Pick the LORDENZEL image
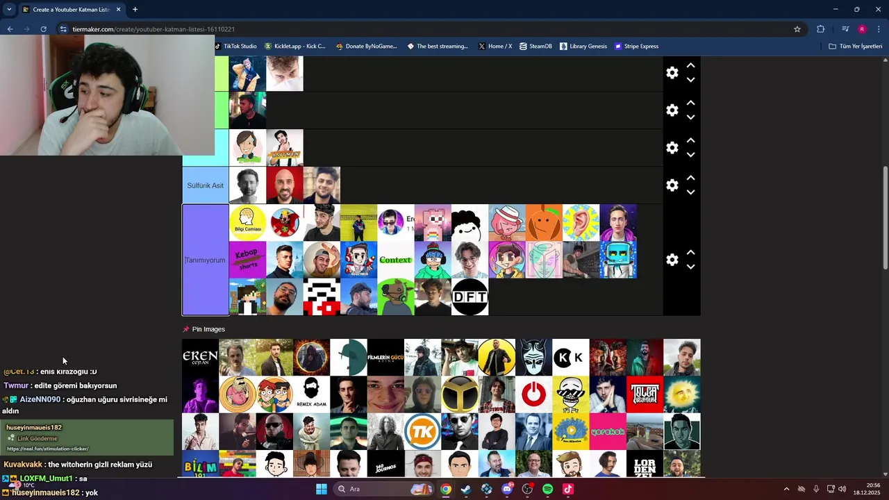Image resolution: width=889 pixels, height=500 pixels. coord(645,464)
